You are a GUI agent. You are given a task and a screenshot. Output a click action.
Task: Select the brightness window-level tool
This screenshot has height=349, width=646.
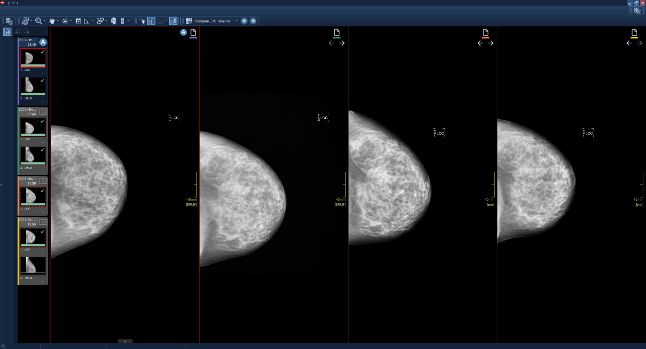click(x=65, y=21)
